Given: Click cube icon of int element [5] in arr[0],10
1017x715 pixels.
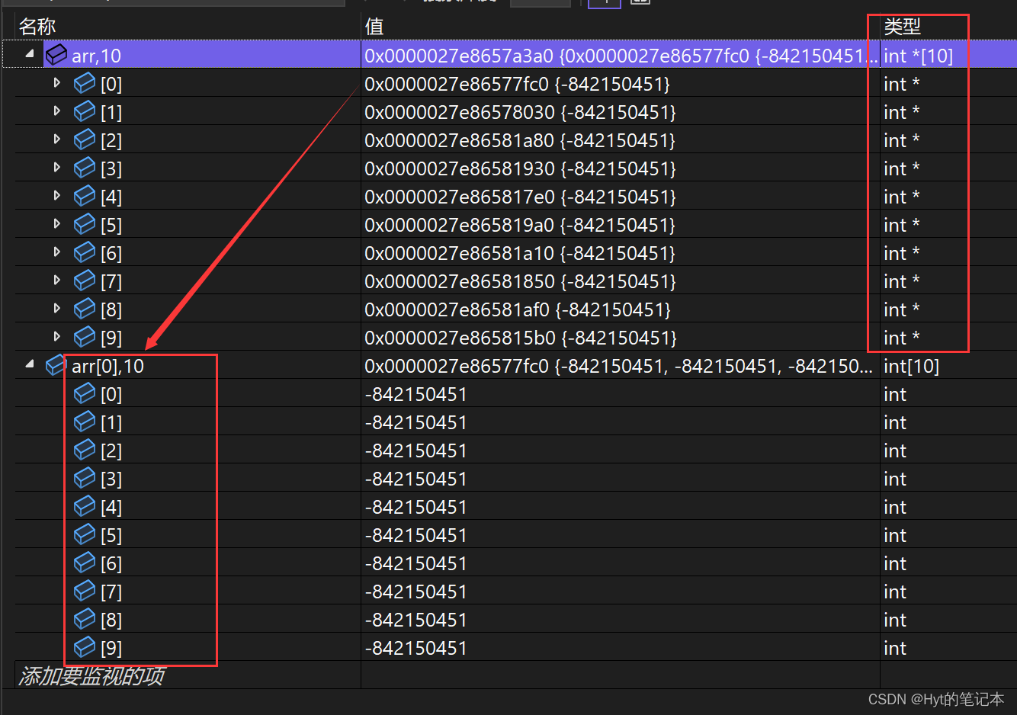Looking at the screenshot, I should (85, 534).
